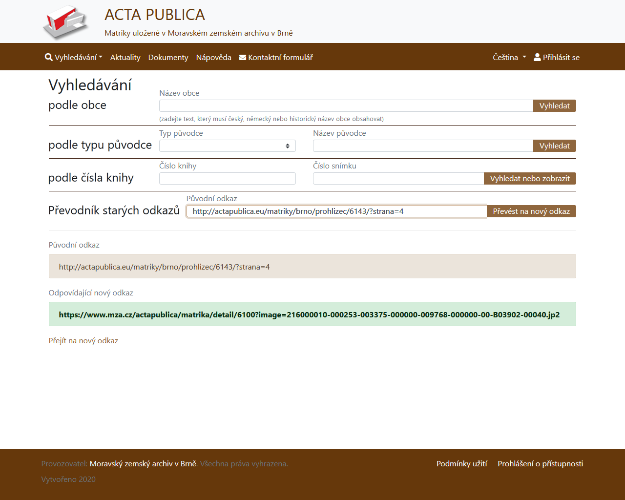Image resolution: width=625 pixels, height=500 pixels.
Task: Open the Moravský zemský archiv v Brně link
Action: point(143,464)
